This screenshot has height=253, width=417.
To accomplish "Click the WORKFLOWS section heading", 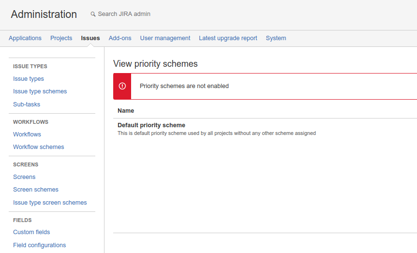I will pyautogui.click(x=30, y=122).
